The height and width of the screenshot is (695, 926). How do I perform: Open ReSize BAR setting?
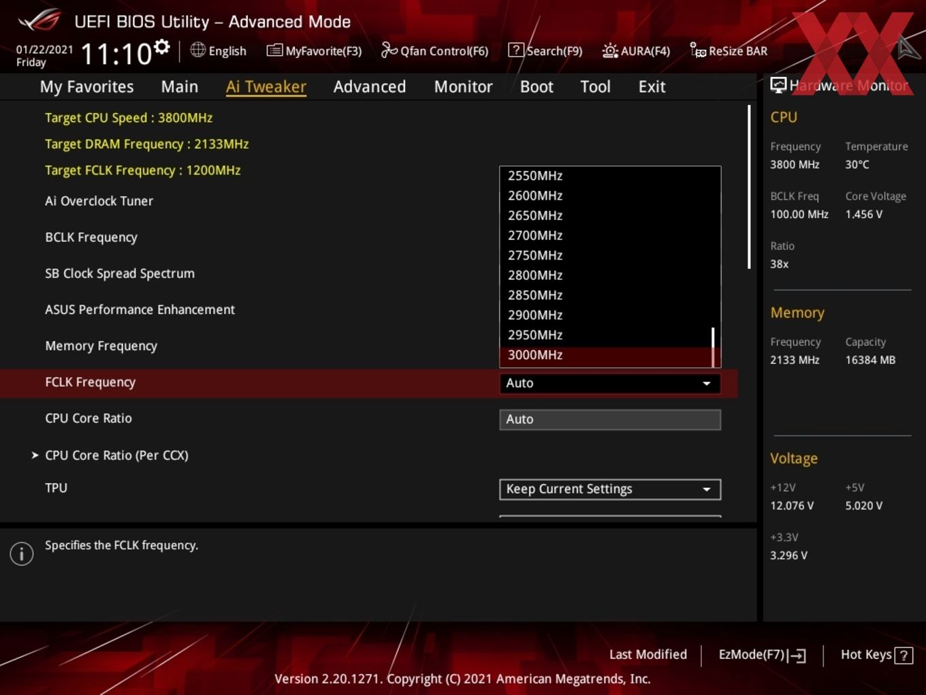[x=729, y=50]
